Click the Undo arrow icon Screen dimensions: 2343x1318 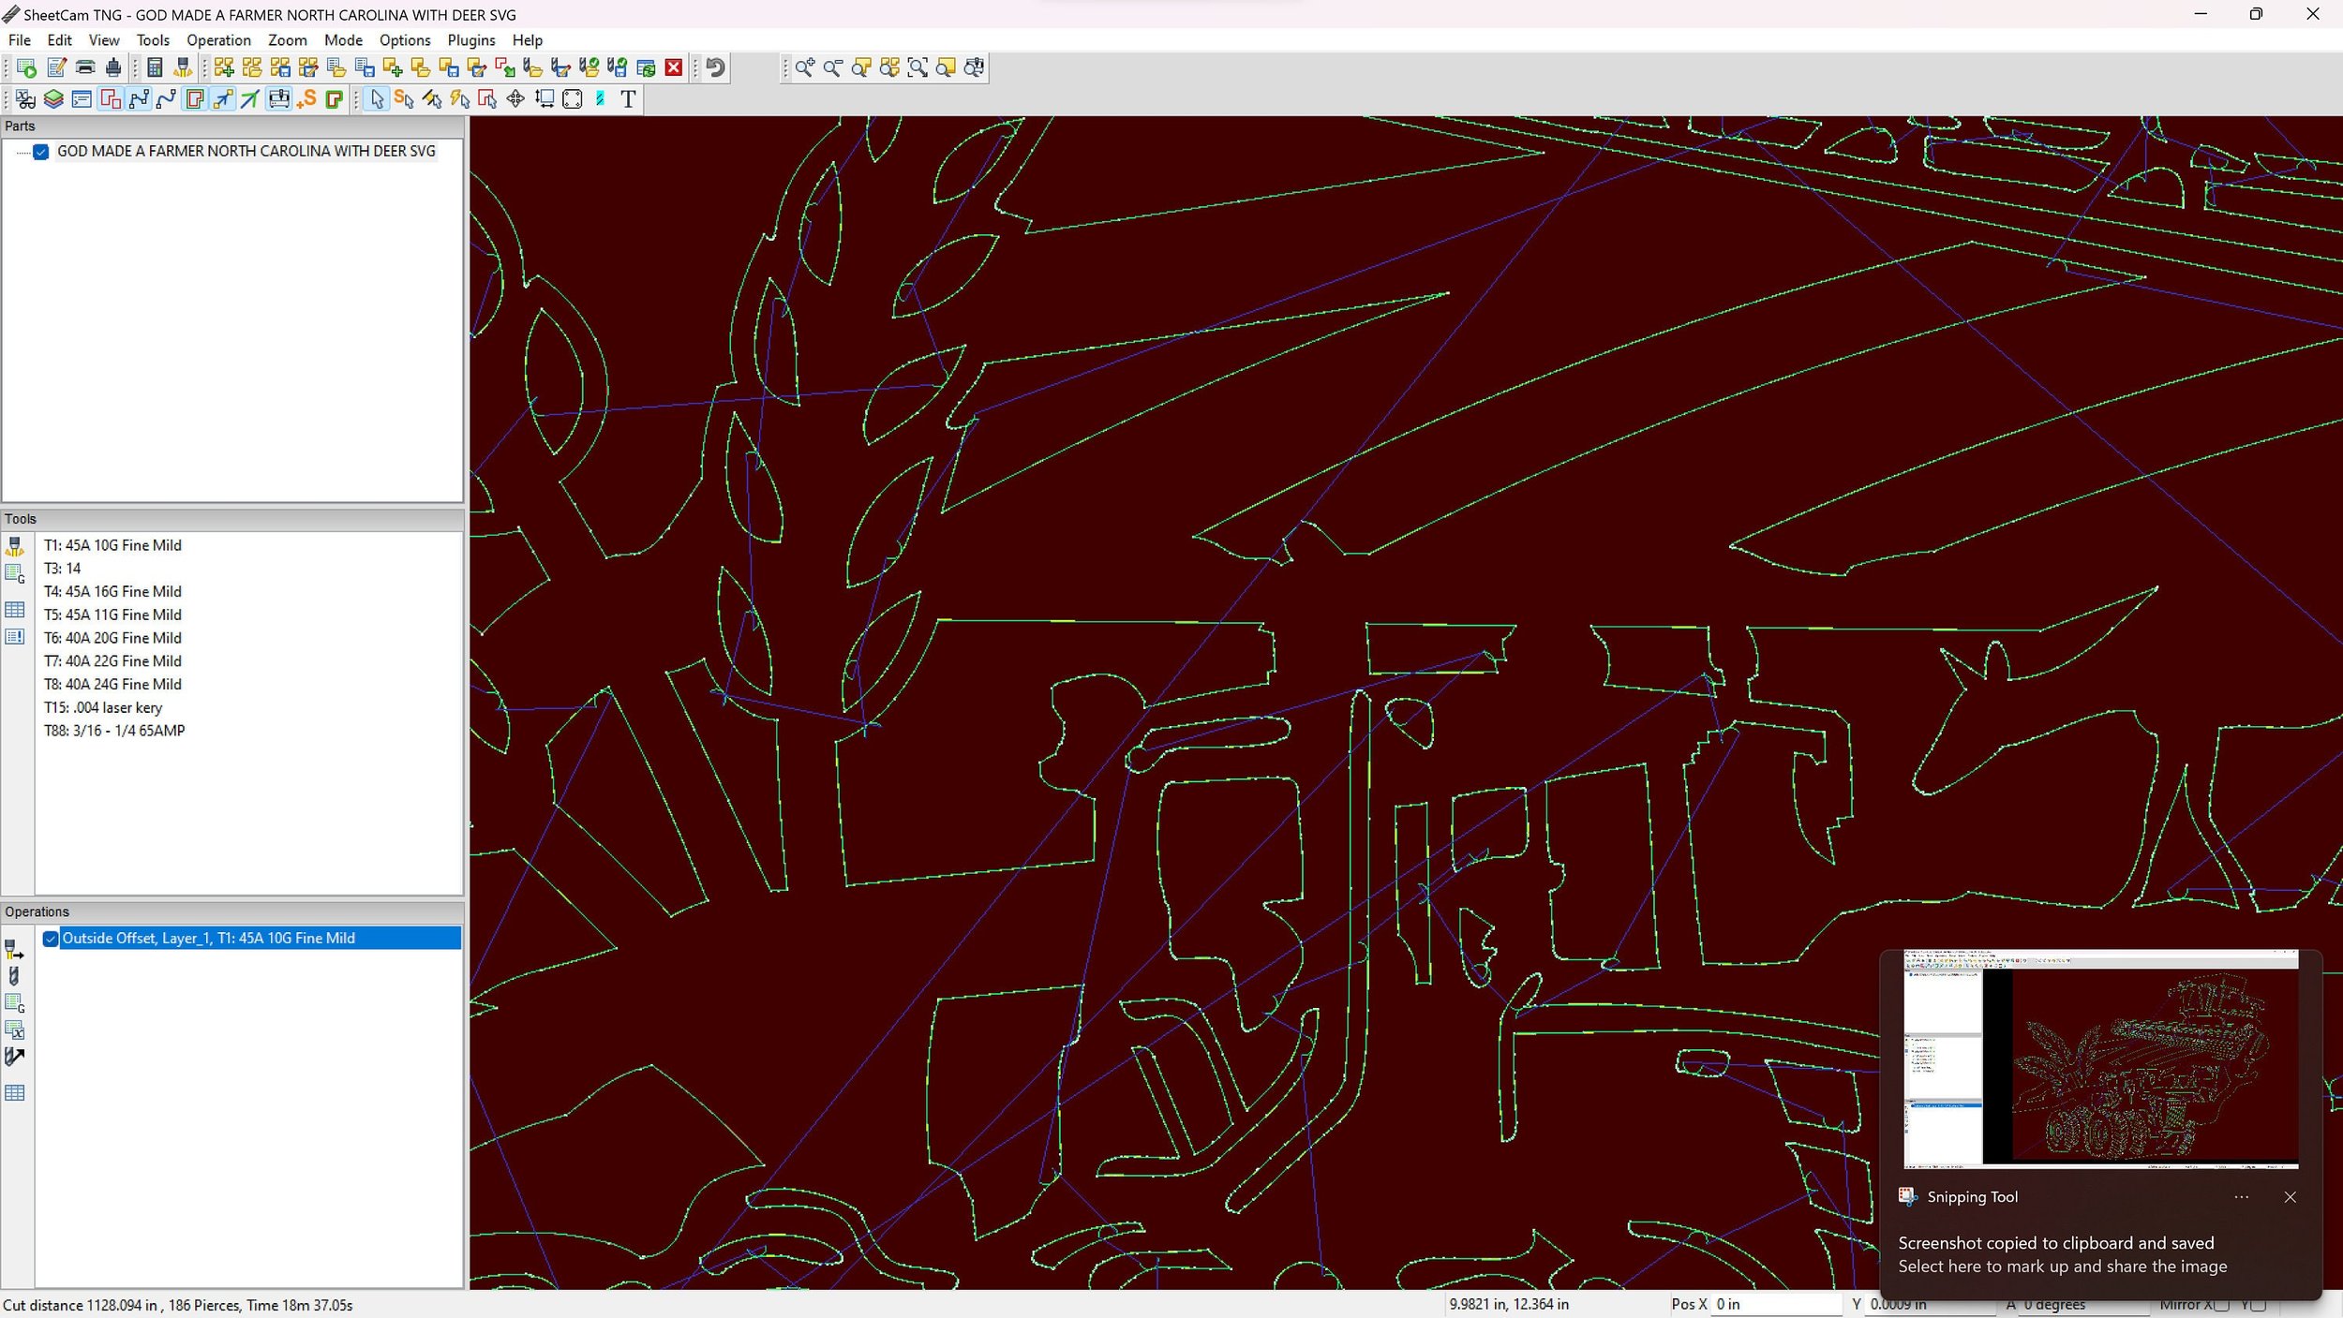tap(716, 67)
